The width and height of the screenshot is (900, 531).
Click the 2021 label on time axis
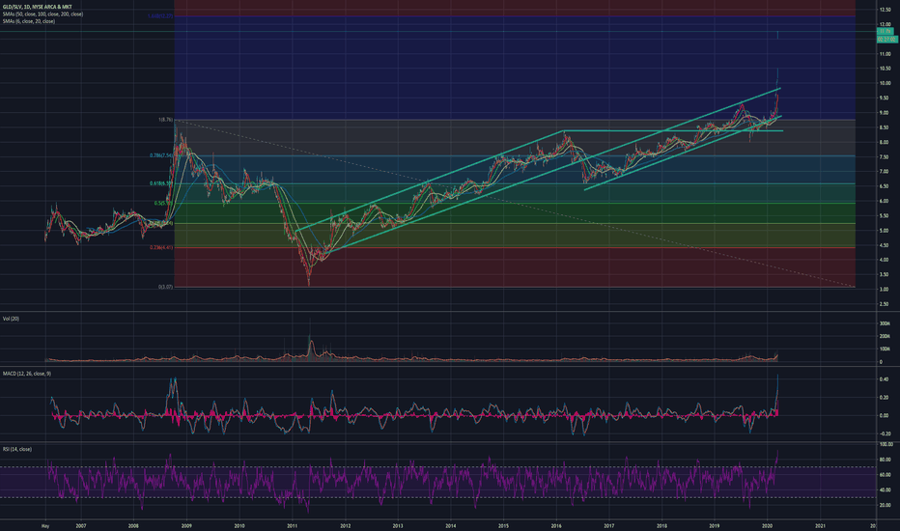point(820,525)
